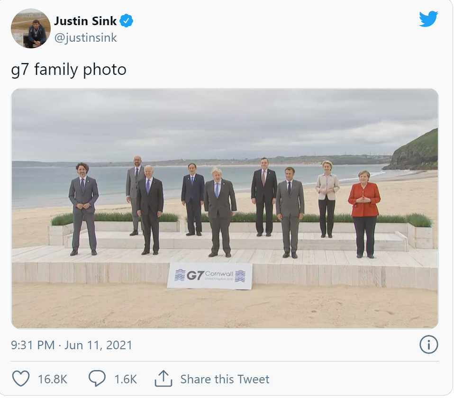Click the "Share this Tweet" label
454x398 pixels.
tap(225, 379)
